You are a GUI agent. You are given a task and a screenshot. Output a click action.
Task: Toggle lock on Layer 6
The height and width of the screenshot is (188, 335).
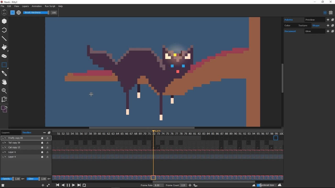click(42, 152)
